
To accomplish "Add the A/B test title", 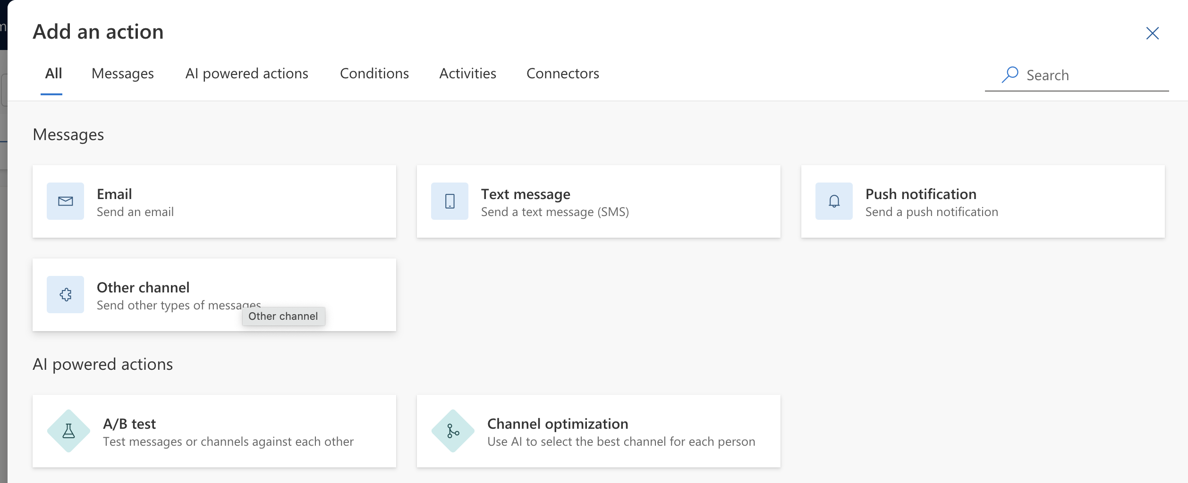I will tap(129, 424).
